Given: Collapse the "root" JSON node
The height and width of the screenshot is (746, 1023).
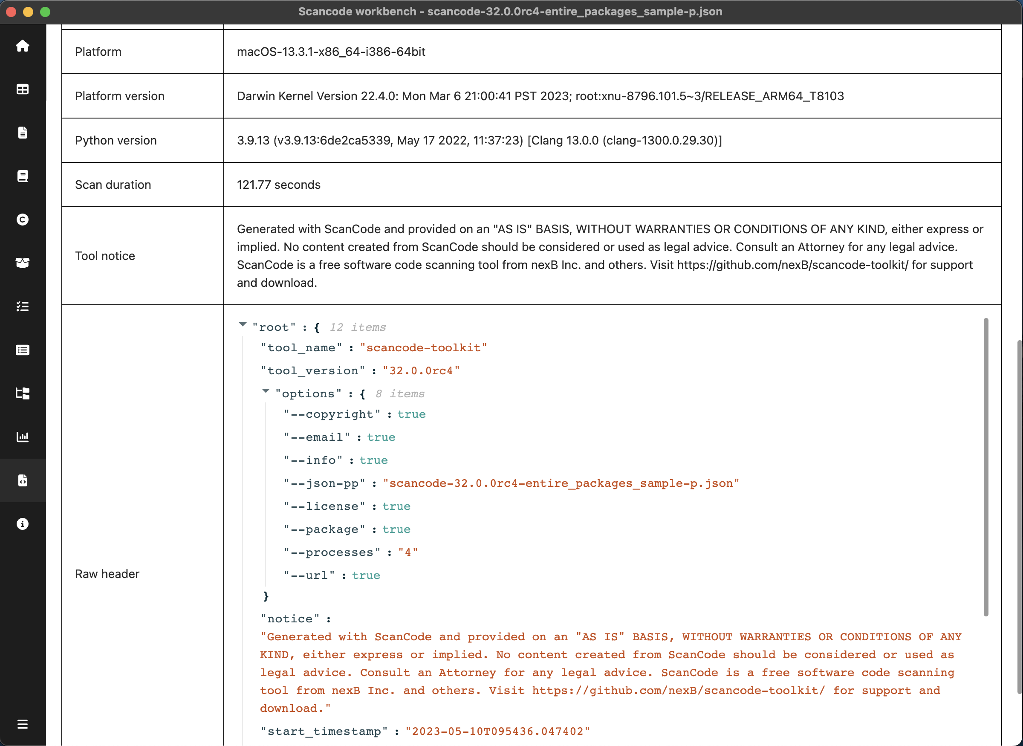Looking at the screenshot, I should click(243, 324).
